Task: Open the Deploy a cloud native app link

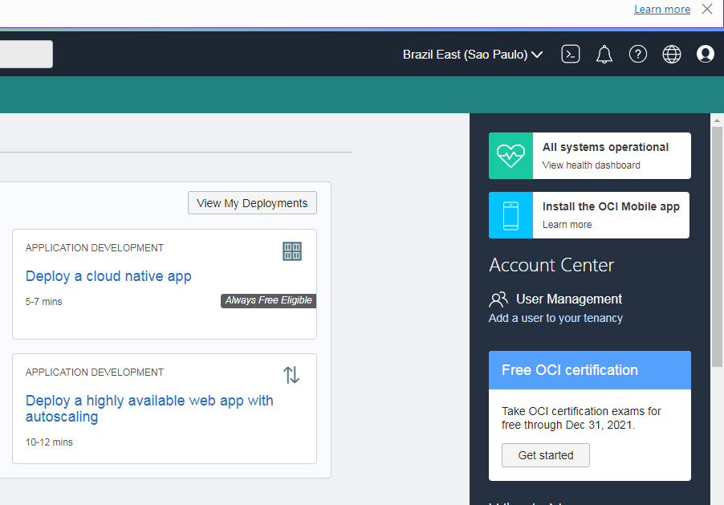Action: pyautogui.click(x=108, y=276)
